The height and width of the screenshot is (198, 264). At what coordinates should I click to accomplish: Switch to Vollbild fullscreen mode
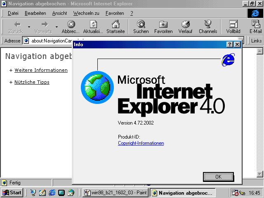tap(233, 27)
